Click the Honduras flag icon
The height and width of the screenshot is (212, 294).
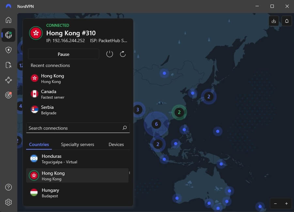click(x=34, y=159)
